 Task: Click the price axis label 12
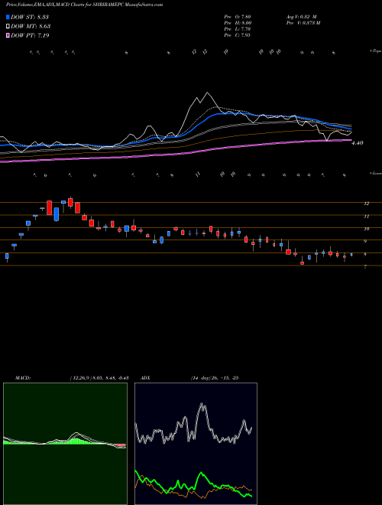366,204
